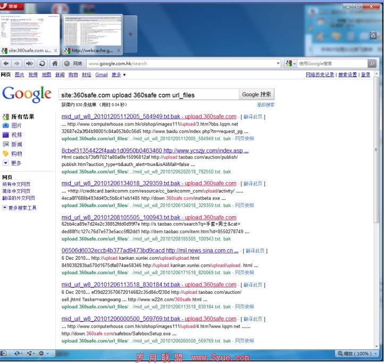The image size is (384, 363).
Task: Open the address bar history dropdown arrow
Action: [x=278, y=63]
